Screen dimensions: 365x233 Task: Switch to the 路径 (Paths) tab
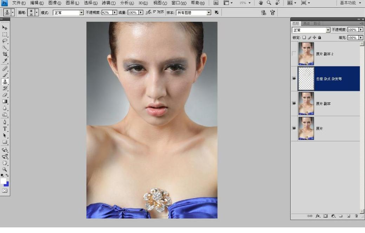pyautogui.click(x=317, y=24)
